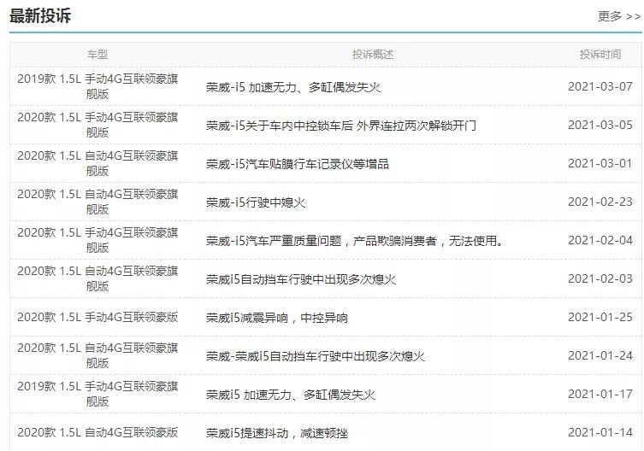The height and width of the screenshot is (451, 644).
Task: Select the date 2021-02-03
Action: pos(600,279)
